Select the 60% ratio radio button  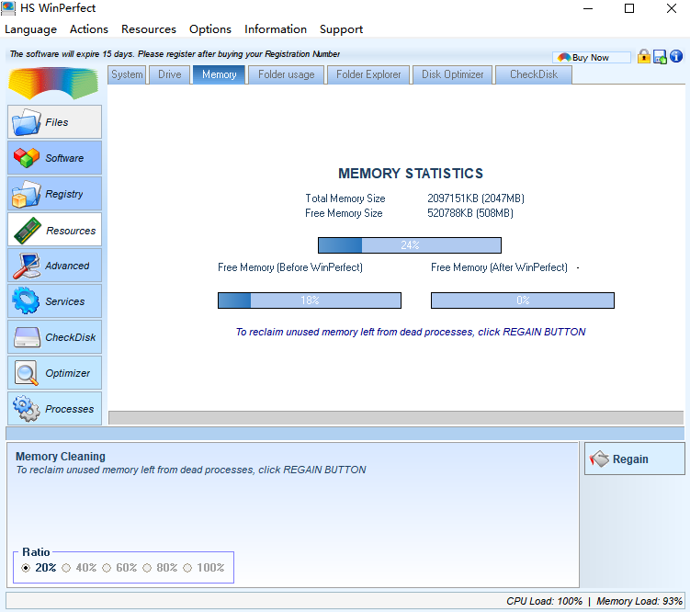click(107, 568)
